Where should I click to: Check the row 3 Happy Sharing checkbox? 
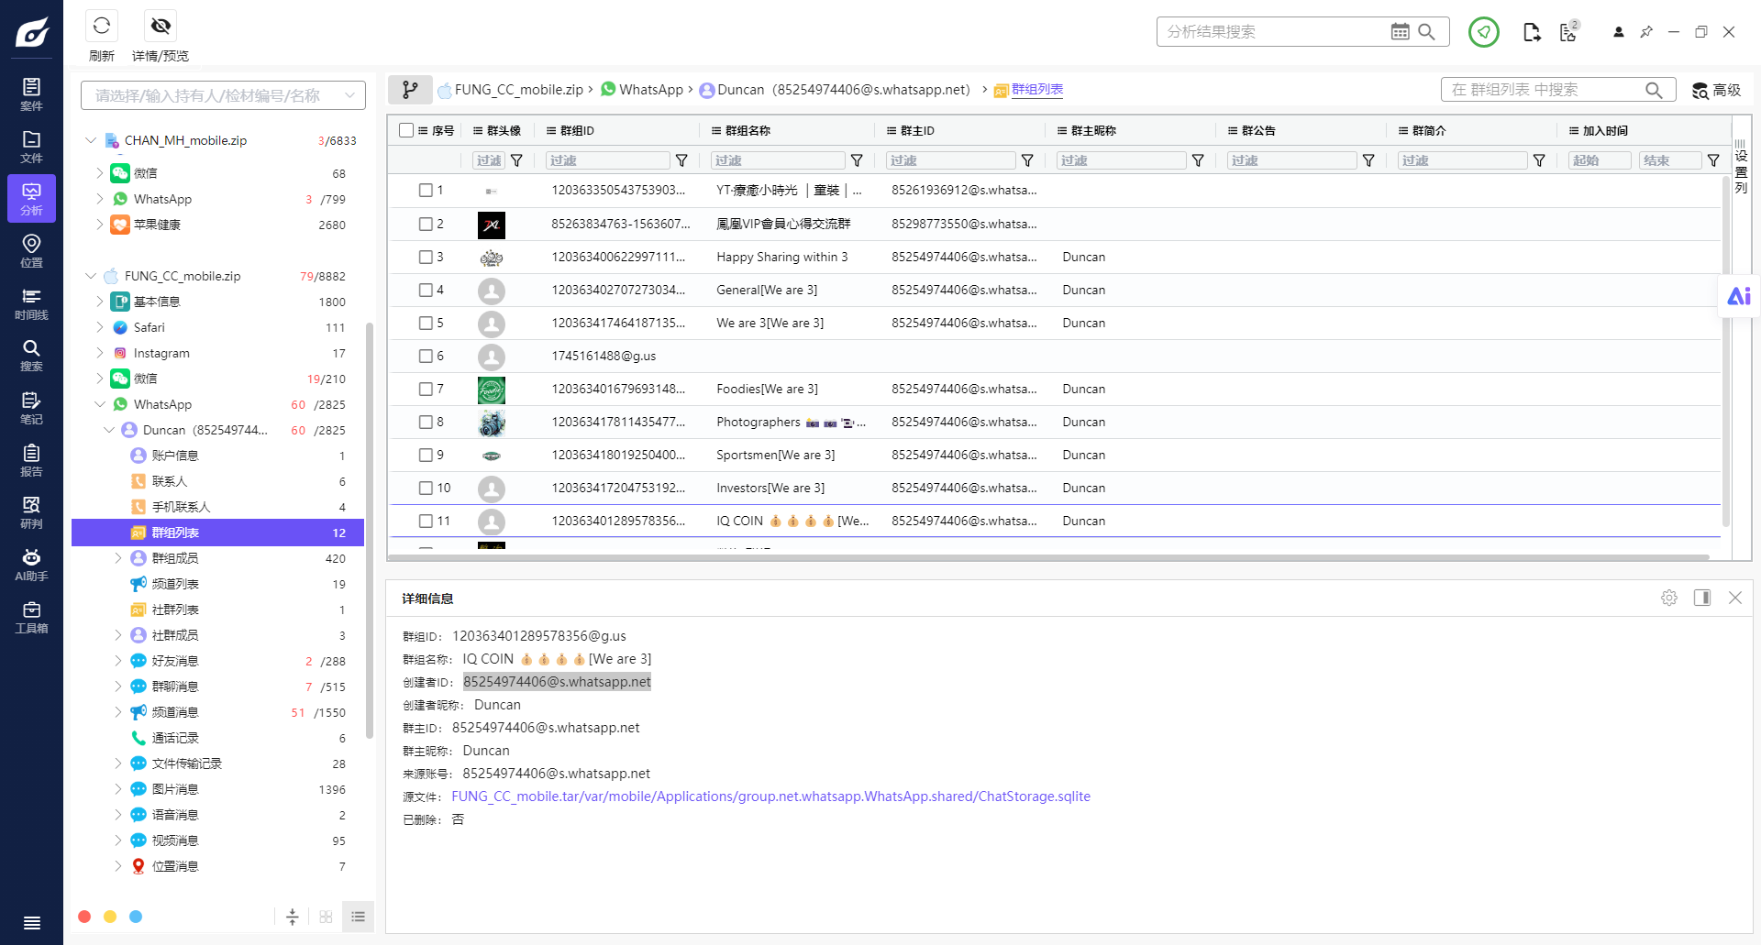426,257
